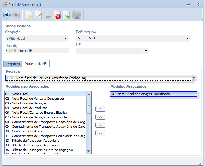
Task: Select the Modelos de NF tab
Action: click(36, 64)
